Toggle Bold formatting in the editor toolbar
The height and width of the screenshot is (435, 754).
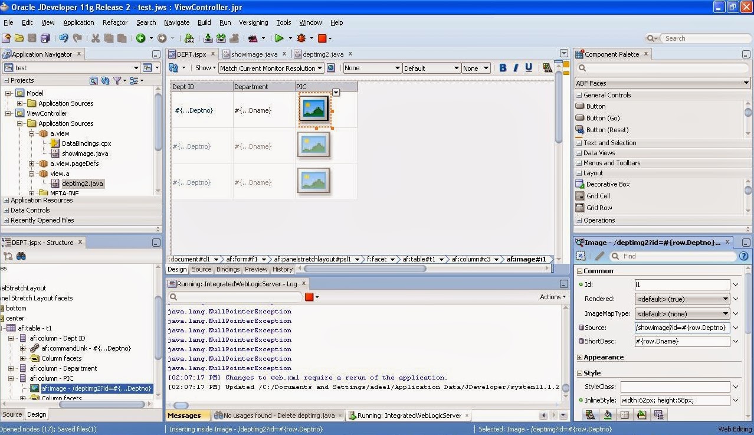(x=501, y=67)
